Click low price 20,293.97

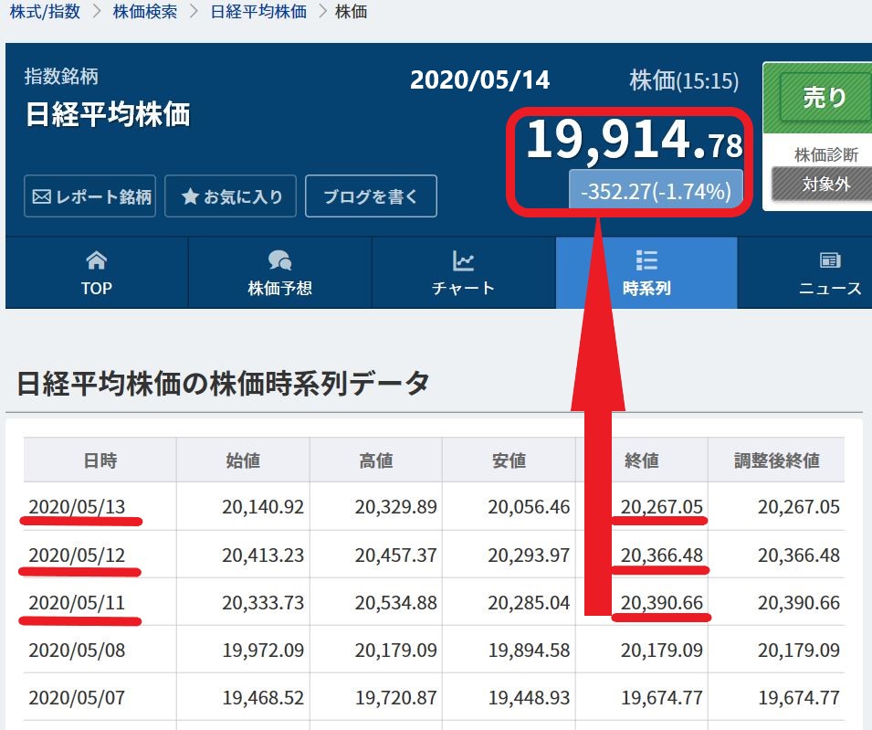tap(529, 555)
